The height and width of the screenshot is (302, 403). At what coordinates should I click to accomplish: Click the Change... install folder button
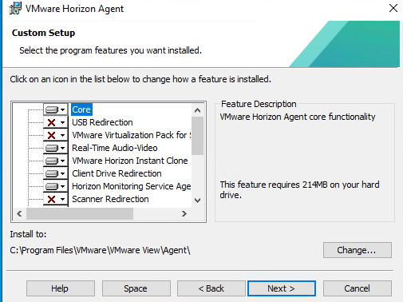pos(358,250)
